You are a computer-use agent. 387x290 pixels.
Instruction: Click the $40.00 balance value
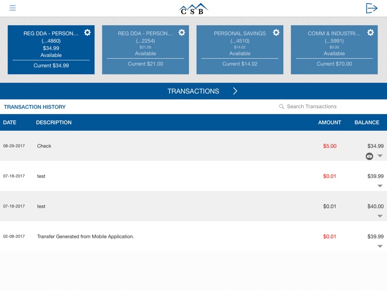(x=376, y=206)
